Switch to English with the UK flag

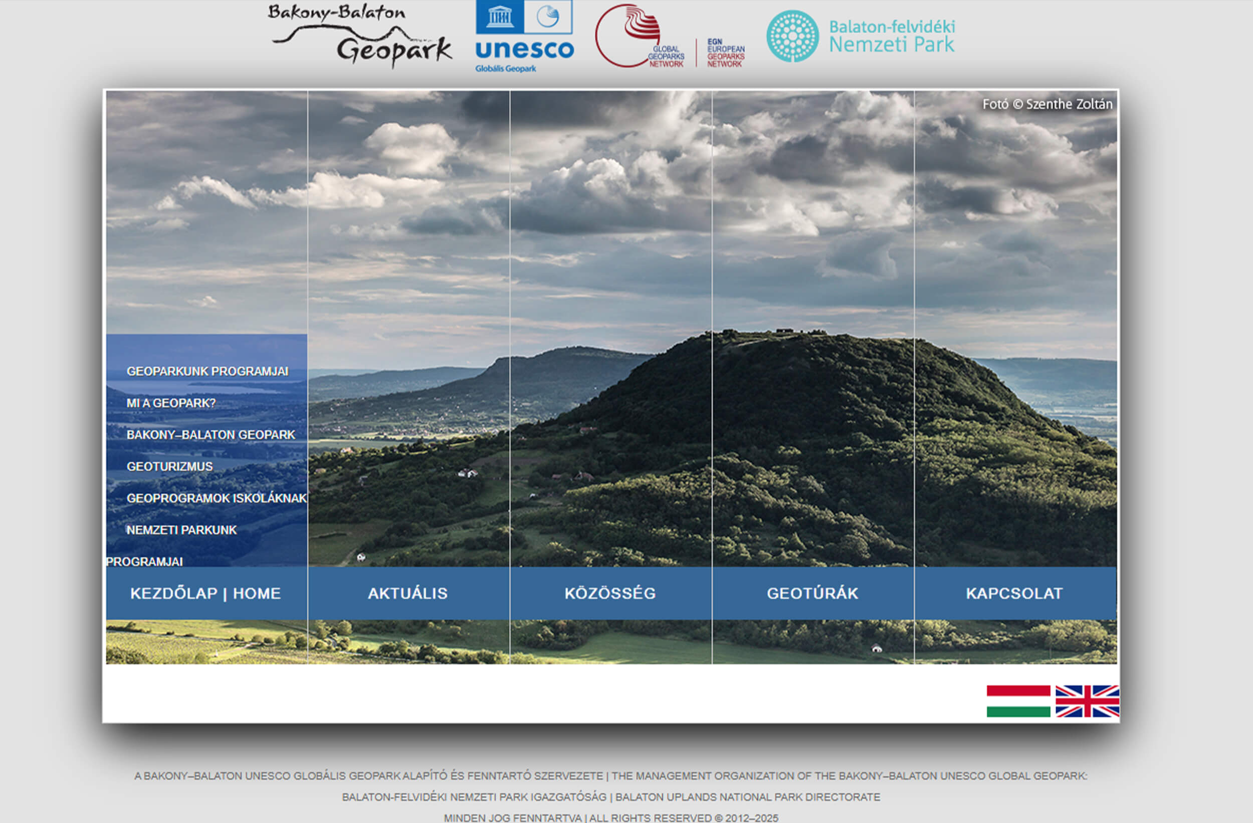point(1087,701)
